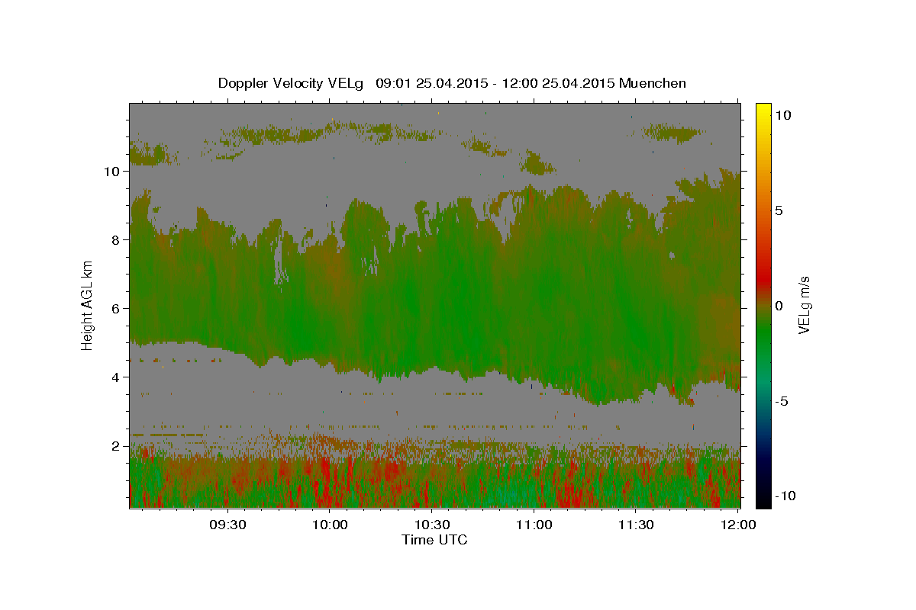
Task: Click the height tick label 10
Action: (x=111, y=172)
